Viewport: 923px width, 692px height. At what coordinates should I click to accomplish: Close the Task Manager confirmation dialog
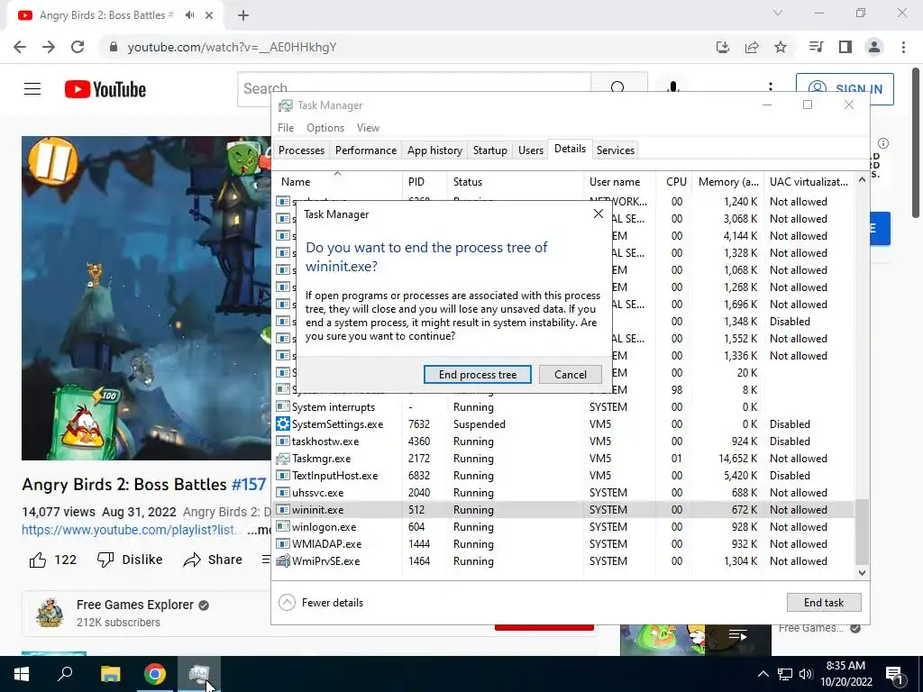[599, 214]
